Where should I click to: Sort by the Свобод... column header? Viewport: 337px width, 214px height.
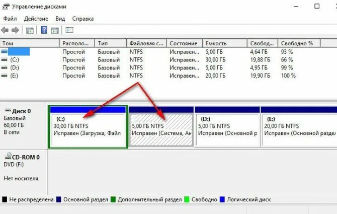[x=263, y=43]
